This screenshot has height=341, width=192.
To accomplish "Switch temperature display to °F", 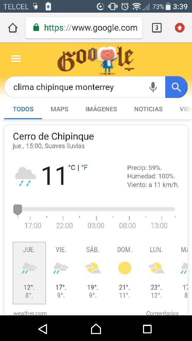I will [x=84, y=168].
